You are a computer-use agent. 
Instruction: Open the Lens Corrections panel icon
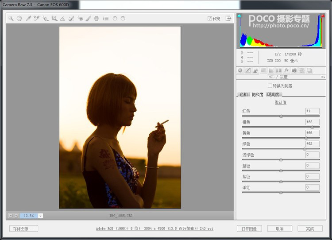[x=278, y=70]
